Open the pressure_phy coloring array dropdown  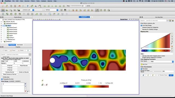[x=27, y=10]
